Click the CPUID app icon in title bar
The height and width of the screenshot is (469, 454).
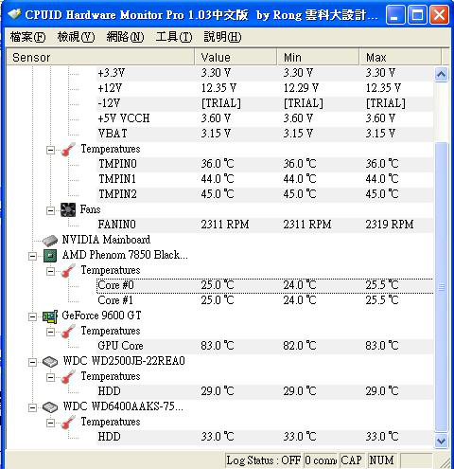click(x=14, y=14)
